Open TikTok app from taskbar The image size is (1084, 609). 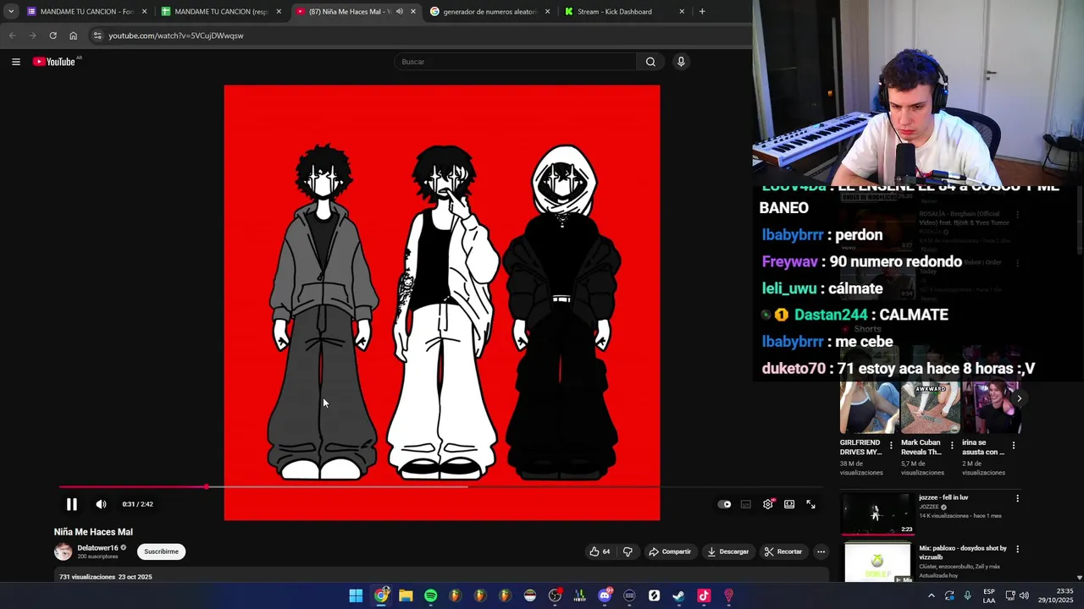[x=704, y=595]
